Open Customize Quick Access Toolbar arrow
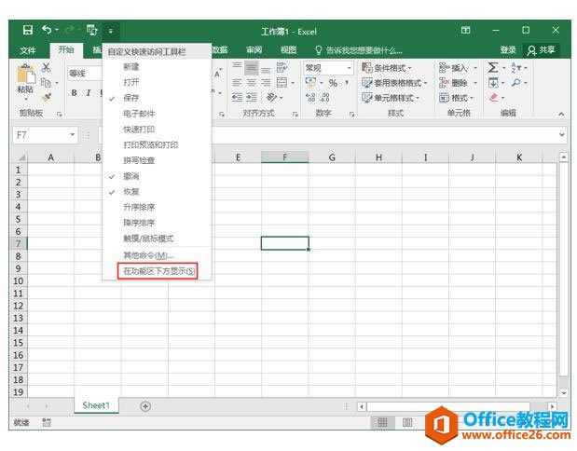Screen dimensions: 577x451 [111, 31]
